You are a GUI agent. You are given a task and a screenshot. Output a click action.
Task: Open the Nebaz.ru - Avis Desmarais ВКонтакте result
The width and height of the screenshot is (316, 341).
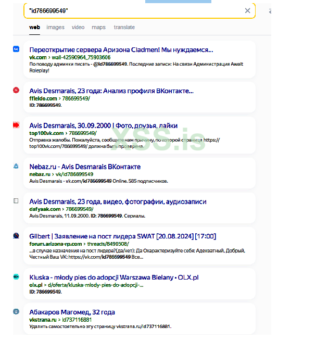pyautogui.click(x=85, y=167)
